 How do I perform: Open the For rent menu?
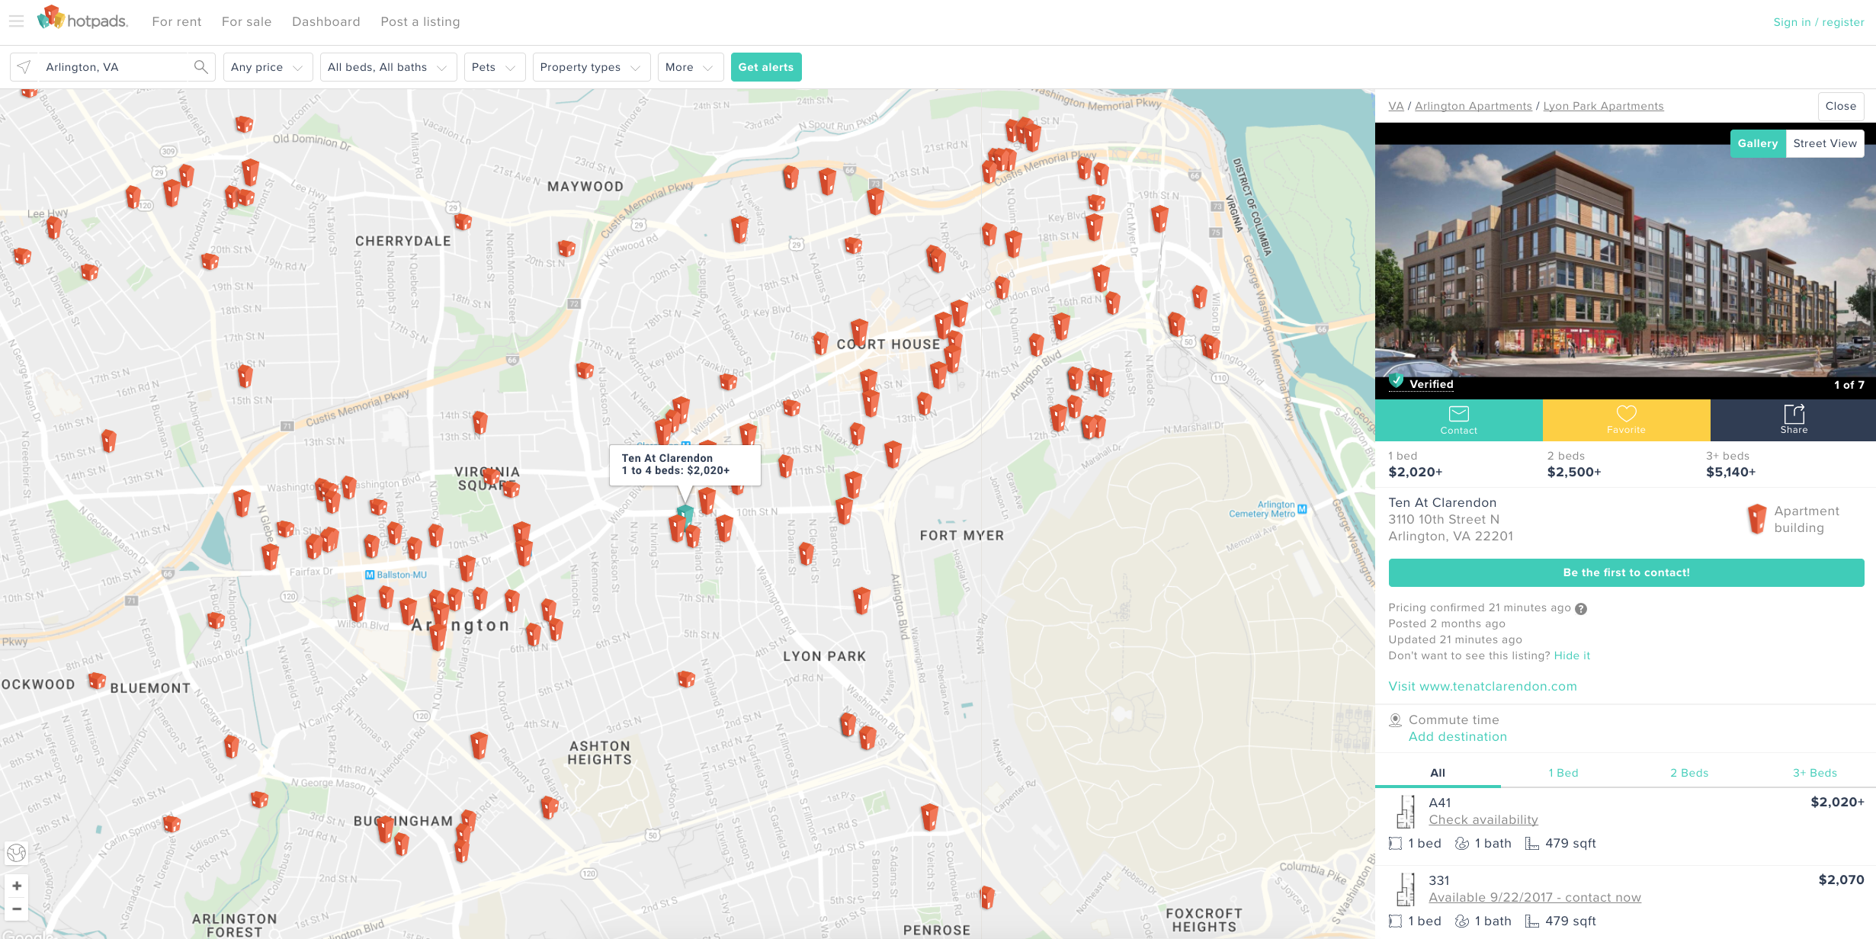pyautogui.click(x=177, y=22)
